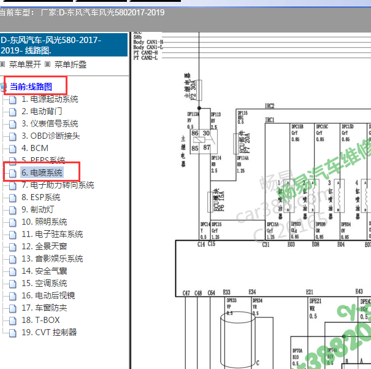
Task: Open 12. 全景天窗 diagram
Action: [x=44, y=247]
